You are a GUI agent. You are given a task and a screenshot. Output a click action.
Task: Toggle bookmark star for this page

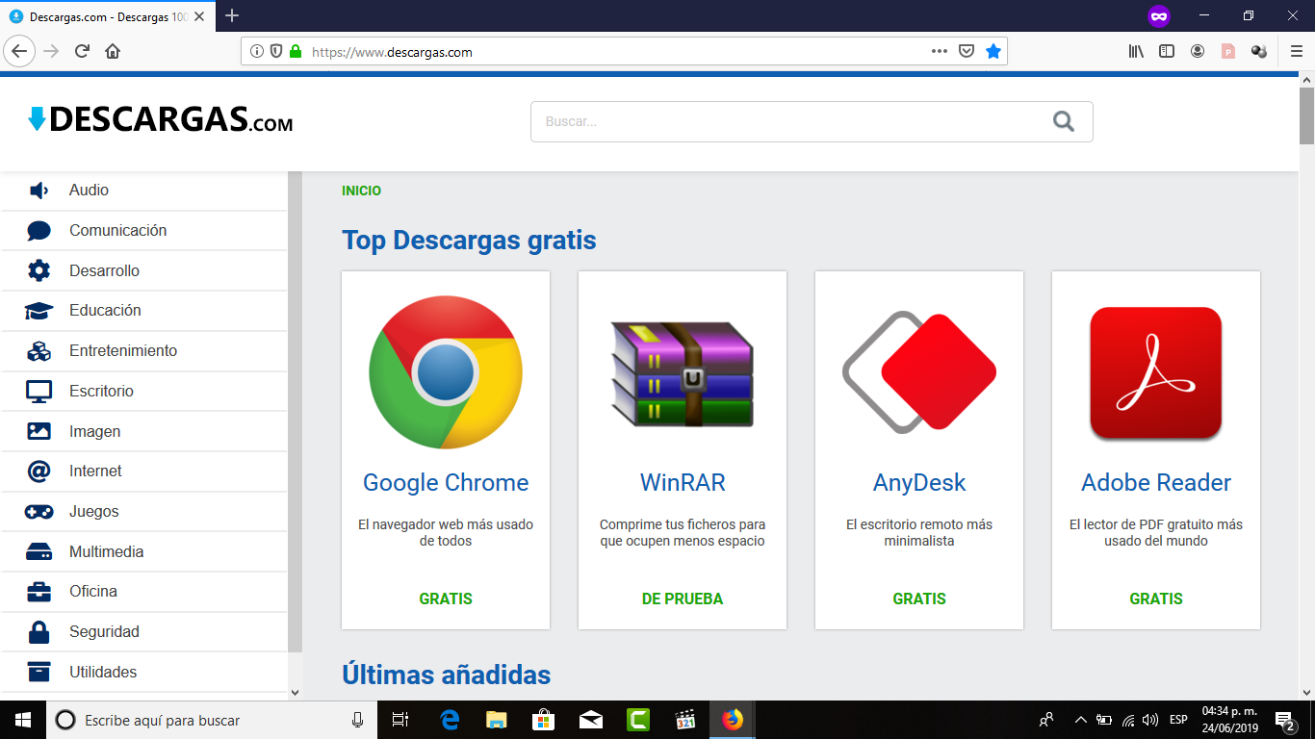[993, 51]
